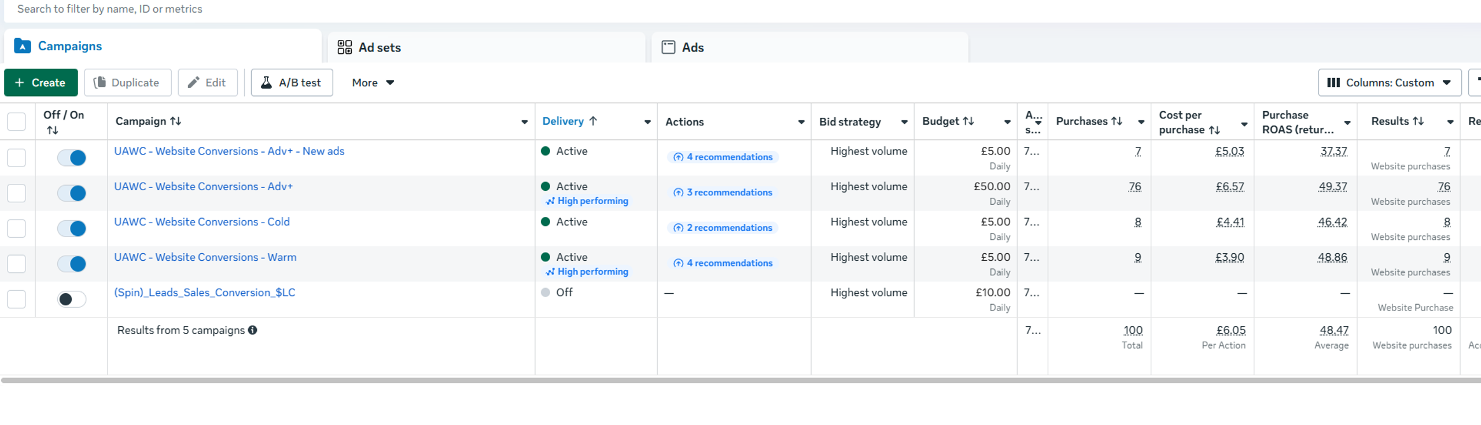Sort by Campaign name arrows icon
The height and width of the screenshot is (425, 1481).
[176, 121]
